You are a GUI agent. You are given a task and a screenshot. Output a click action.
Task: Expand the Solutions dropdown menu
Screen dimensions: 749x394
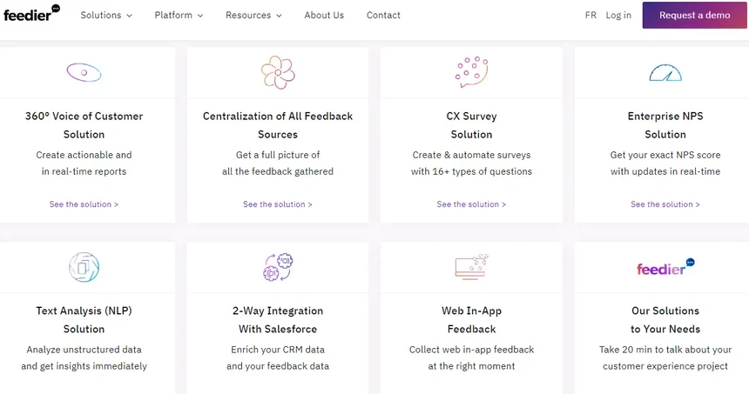(106, 16)
